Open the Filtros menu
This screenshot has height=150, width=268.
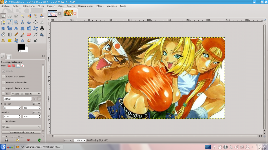tap(100, 6)
